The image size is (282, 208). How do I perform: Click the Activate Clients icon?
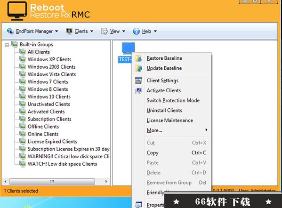(x=138, y=90)
